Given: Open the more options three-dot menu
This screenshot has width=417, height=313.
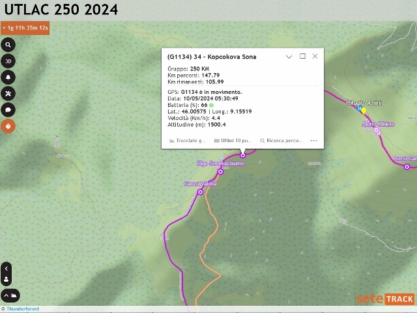Looking at the screenshot, I should (314, 141).
